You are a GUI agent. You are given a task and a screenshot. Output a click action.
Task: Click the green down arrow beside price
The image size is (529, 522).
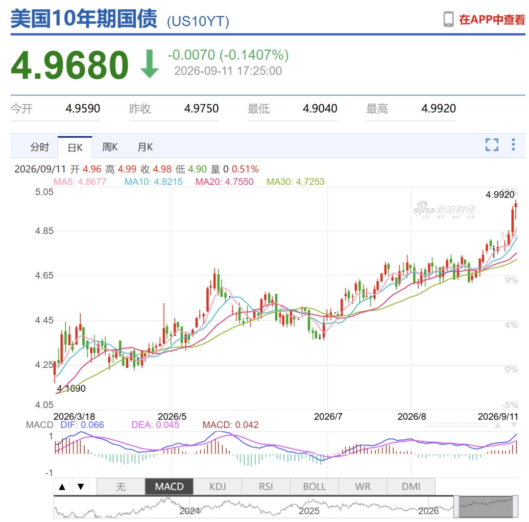pyautogui.click(x=149, y=64)
